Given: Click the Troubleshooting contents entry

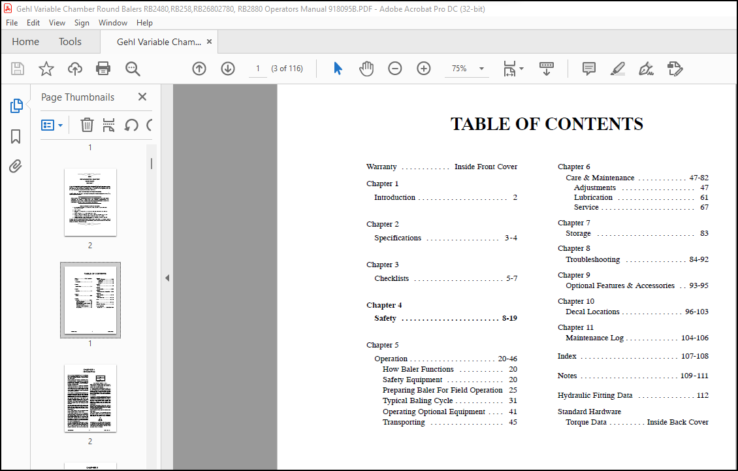Looking at the screenshot, I should (637, 259).
